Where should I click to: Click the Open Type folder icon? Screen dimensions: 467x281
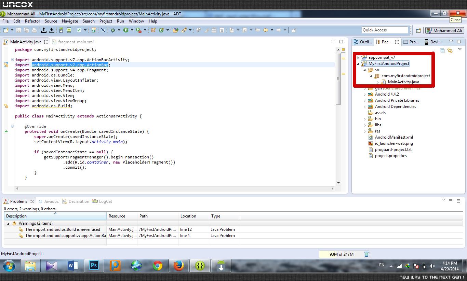[175, 30]
